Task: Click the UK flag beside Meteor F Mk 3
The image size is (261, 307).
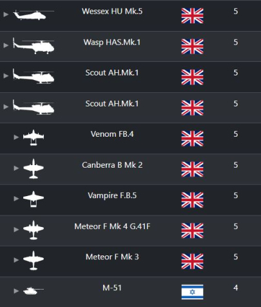Action: [x=192, y=261]
